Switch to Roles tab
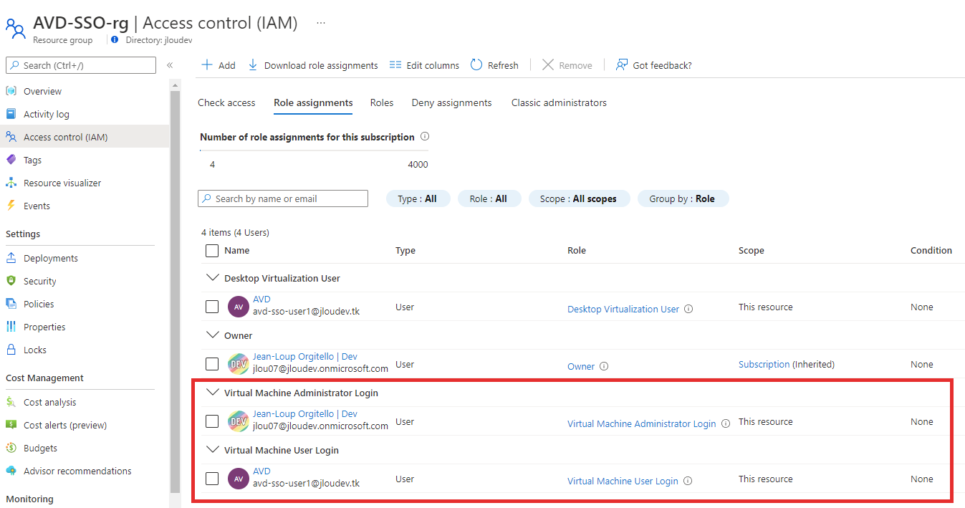The width and height of the screenshot is (965, 508). [382, 102]
